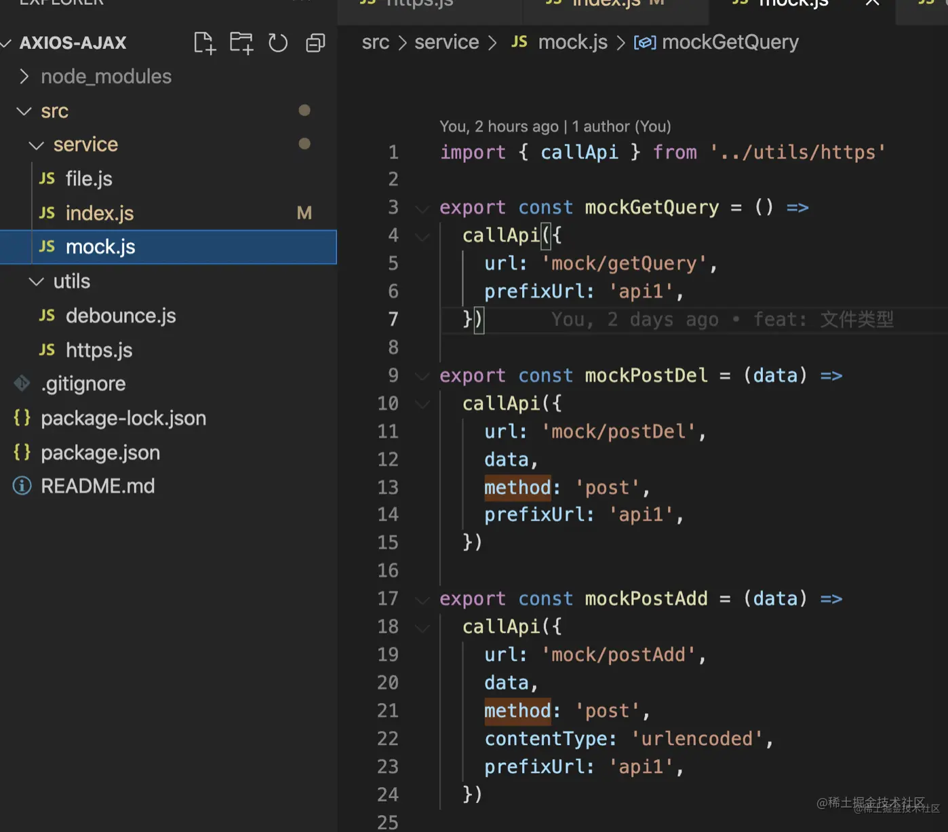
Task: Click the '../utils/https' import path string
Action: [797, 152]
